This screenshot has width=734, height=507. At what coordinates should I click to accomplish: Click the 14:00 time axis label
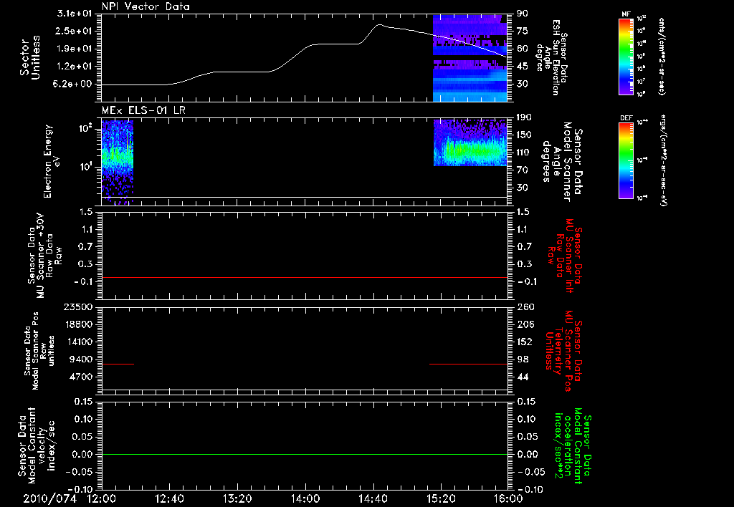(305, 498)
